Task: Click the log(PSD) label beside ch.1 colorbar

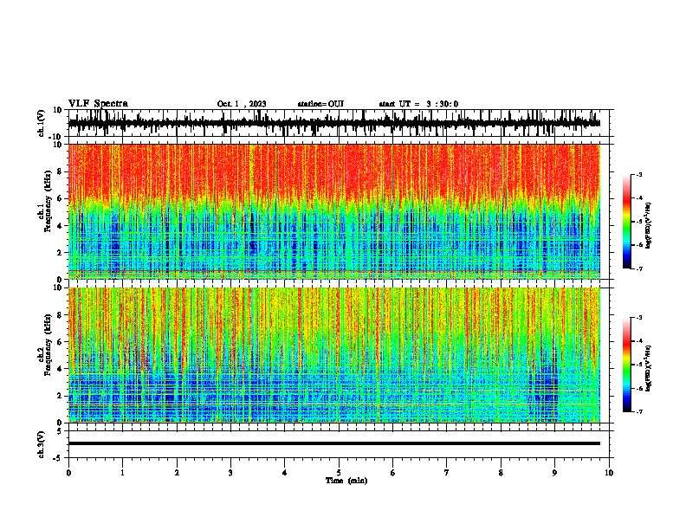Action: pyautogui.click(x=648, y=225)
